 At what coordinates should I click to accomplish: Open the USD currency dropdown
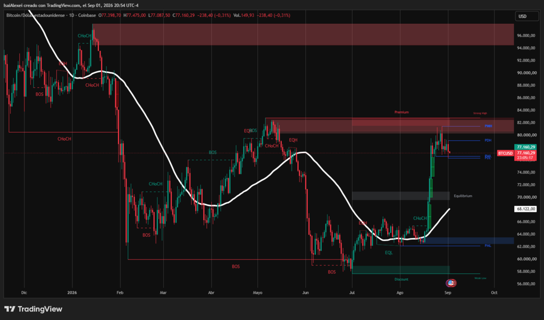pyautogui.click(x=526, y=16)
